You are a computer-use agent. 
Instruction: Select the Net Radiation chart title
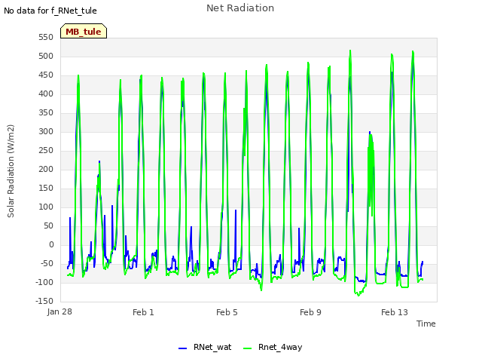(240, 8)
